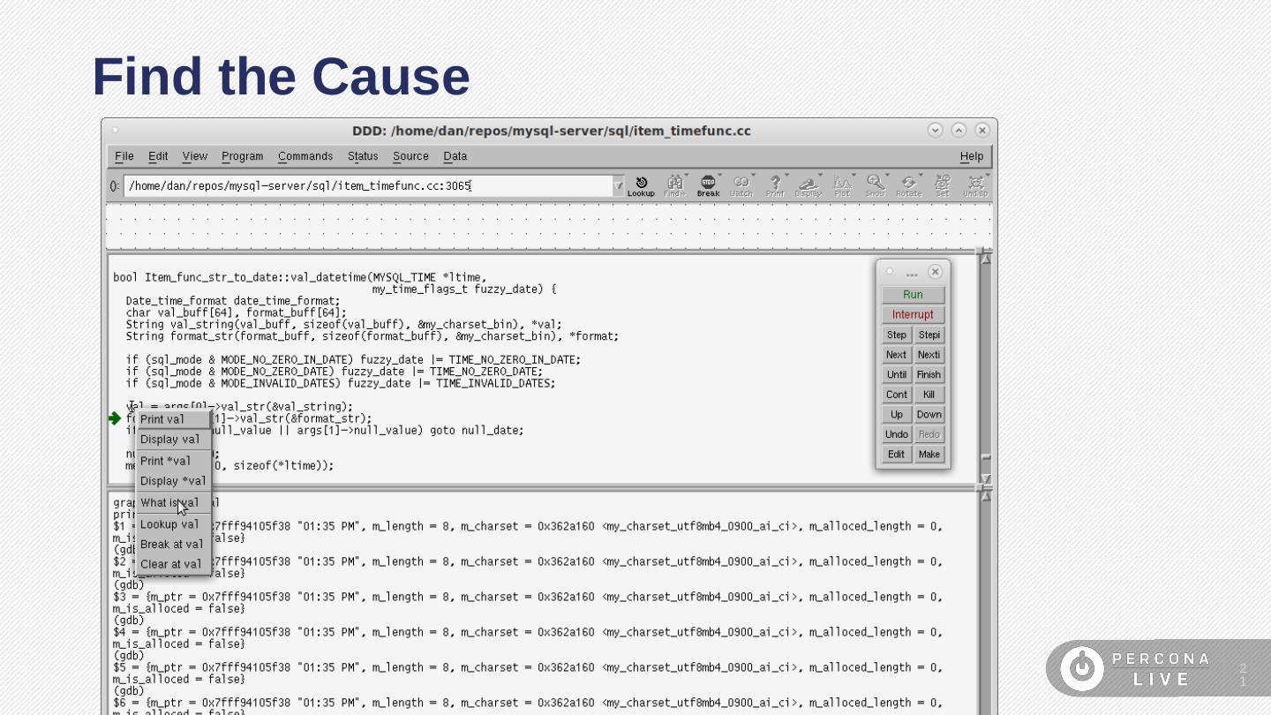This screenshot has width=1271, height=715.
Task: Select "What is val" from context menu
Action: pyautogui.click(x=169, y=503)
